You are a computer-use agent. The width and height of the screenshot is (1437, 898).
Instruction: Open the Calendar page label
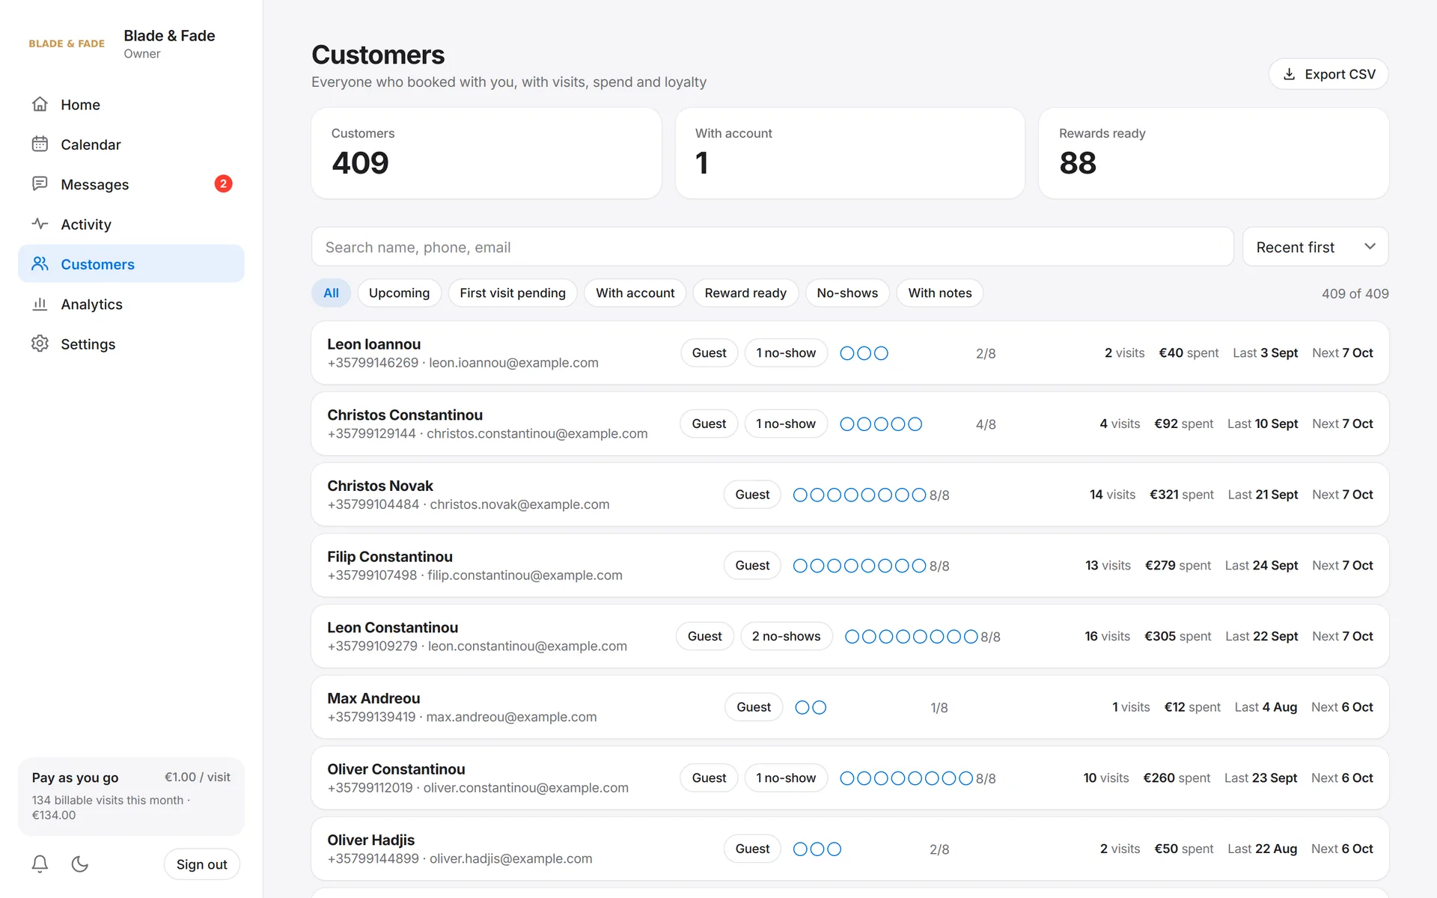pos(91,144)
